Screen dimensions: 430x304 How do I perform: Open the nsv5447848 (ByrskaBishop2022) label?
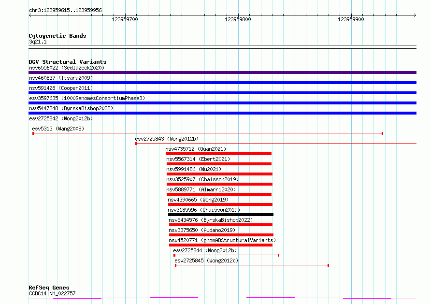[x=71, y=108]
